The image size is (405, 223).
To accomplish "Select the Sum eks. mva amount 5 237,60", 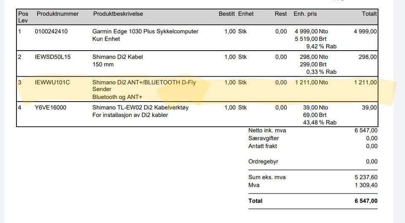I will 366,177.
